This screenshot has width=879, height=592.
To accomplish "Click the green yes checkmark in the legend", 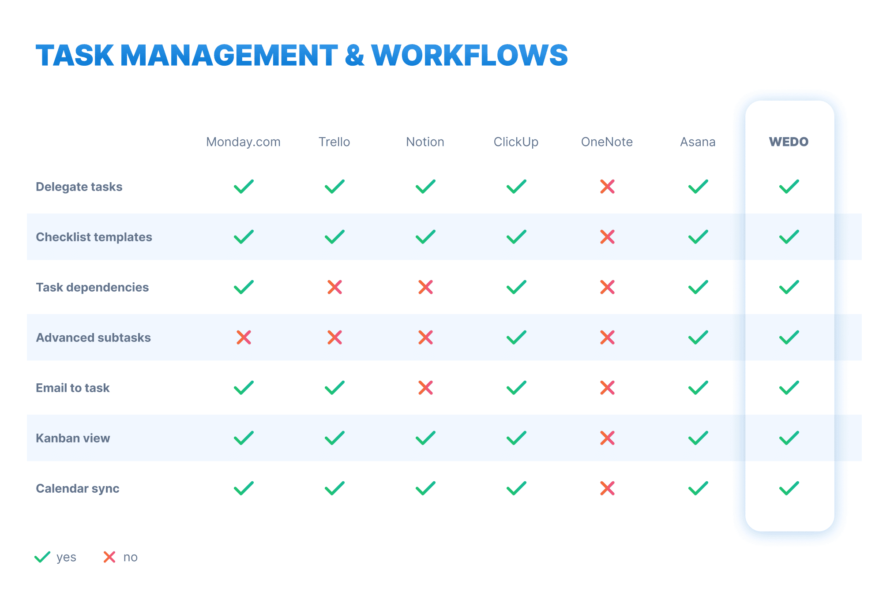I will (x=43, y=557).
